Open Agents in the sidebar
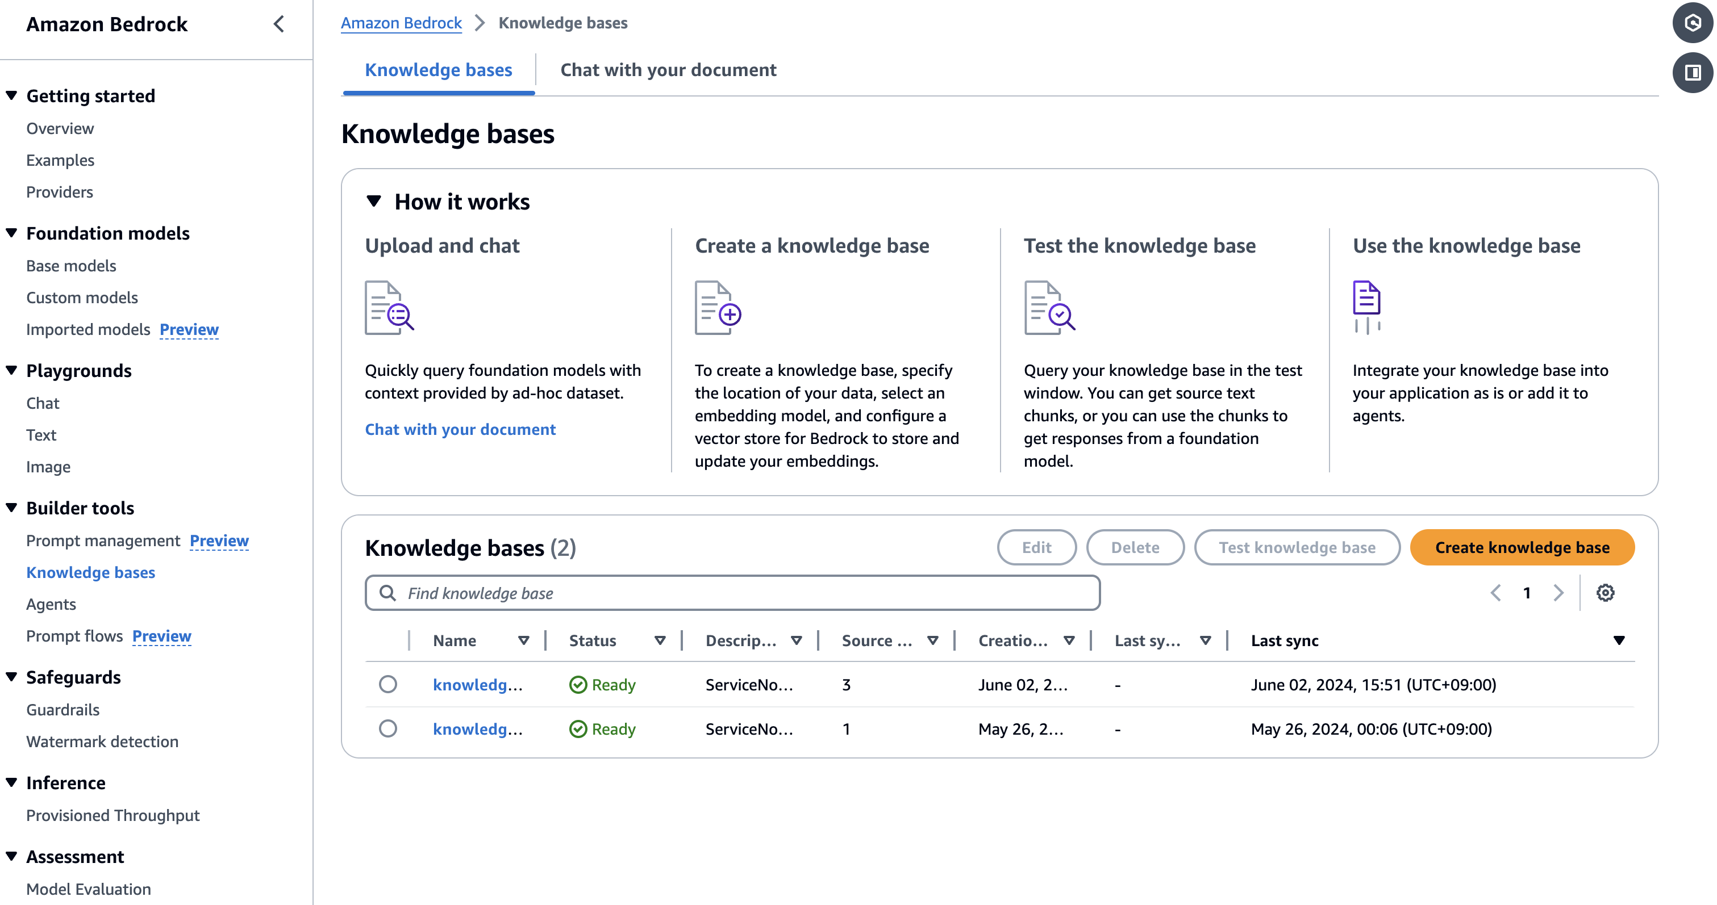The image size is (1717, 905). [x=51, y=604]
